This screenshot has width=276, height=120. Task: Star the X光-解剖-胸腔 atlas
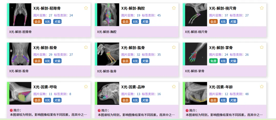(174, 8)
